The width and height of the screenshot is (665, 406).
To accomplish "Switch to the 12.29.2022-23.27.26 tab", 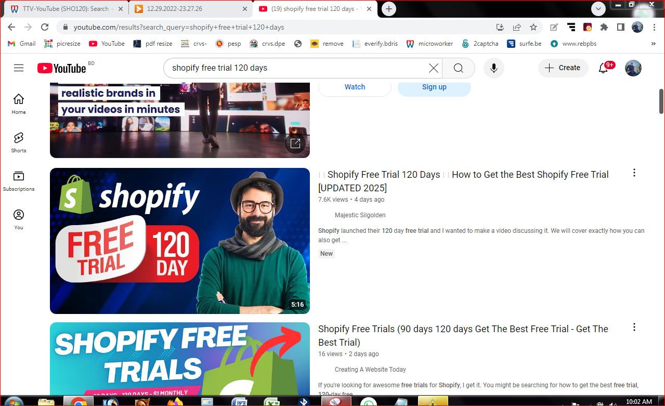I will click(x=190, y=9).
